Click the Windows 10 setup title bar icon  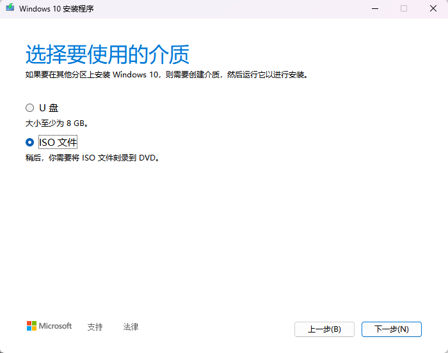coord(10,8)
